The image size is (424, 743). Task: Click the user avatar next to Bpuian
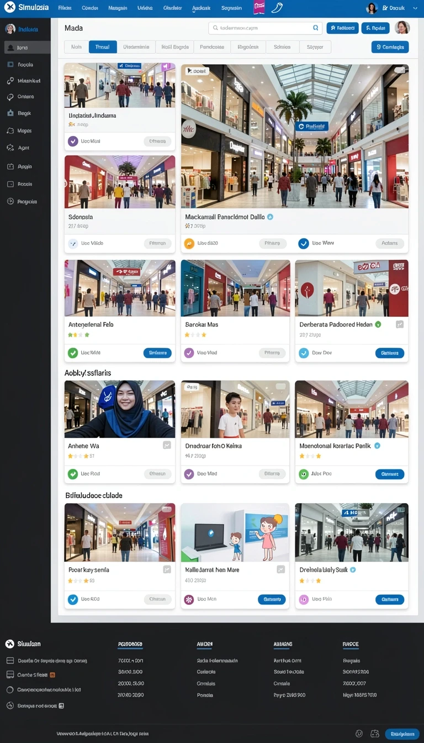tap(402, 28)
